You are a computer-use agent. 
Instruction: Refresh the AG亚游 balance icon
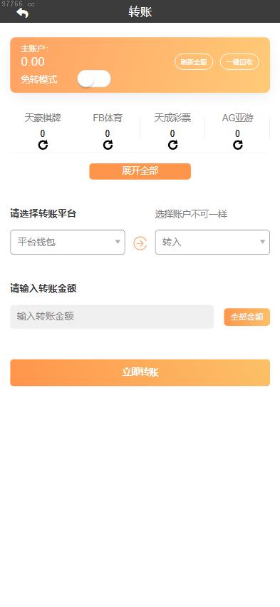tap(237, 146)
